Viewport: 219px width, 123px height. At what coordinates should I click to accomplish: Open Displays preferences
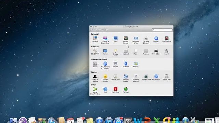pyautogui.click(x=105, y=52)
